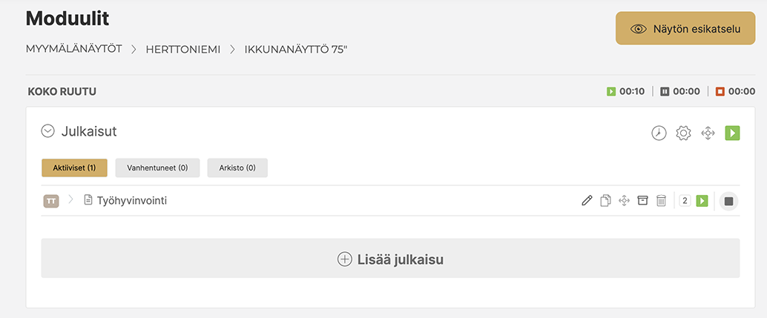The width and height of the screenshot is (767, 318).
Task: Click the pencil edit icon for Työhyvinvointi
Action: pos(587,200)
